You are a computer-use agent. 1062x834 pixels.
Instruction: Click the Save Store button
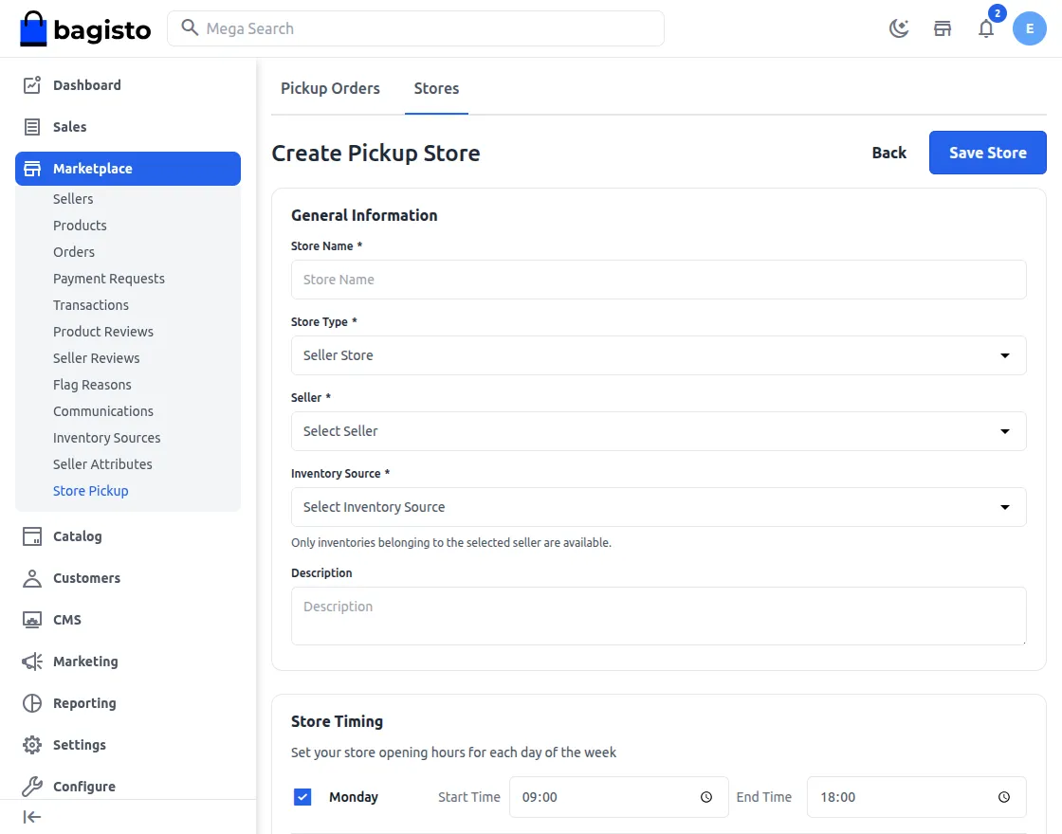click(987, 153)
